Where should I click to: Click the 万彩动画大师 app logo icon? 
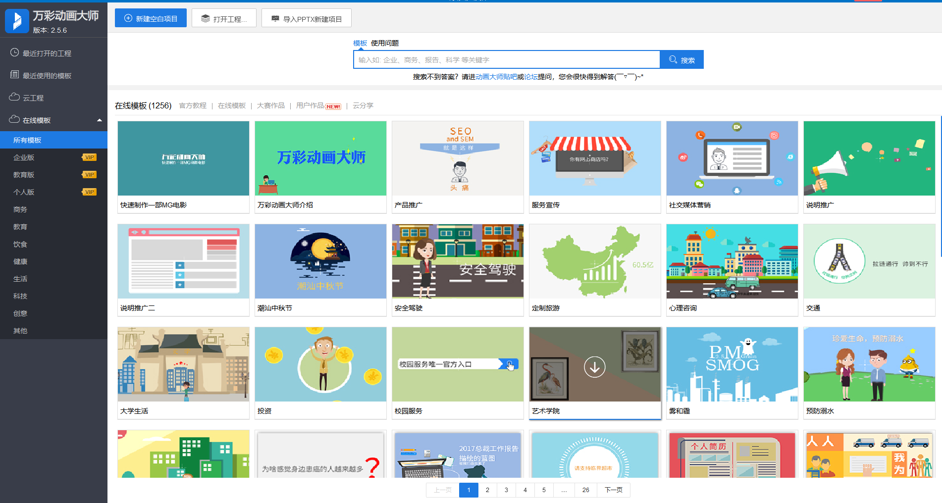[x=17, y=21]
